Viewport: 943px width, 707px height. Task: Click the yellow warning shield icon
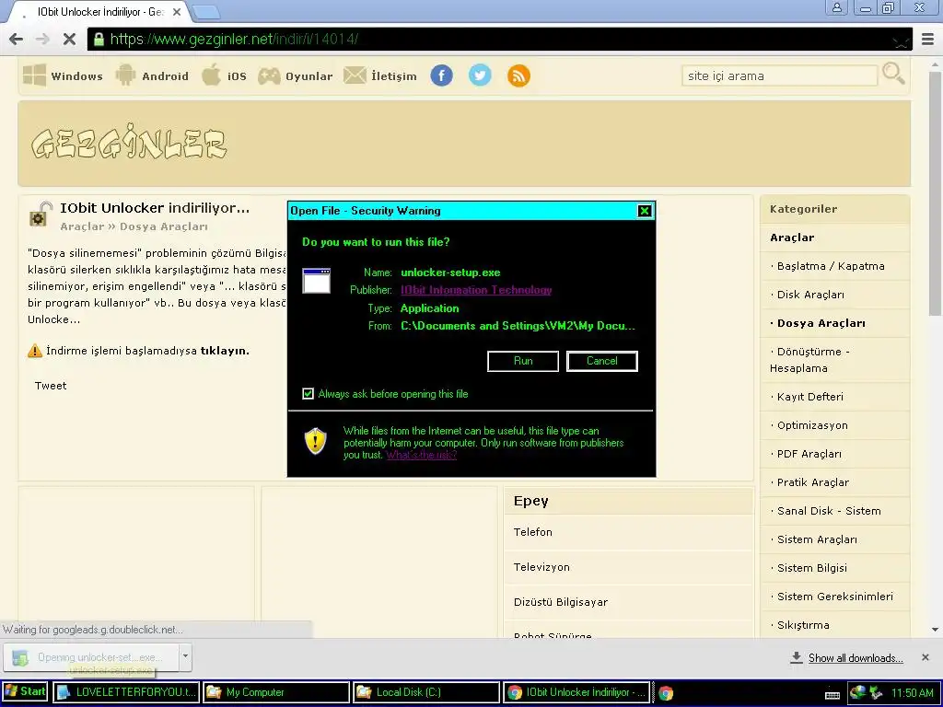click(x=315, y=441)
